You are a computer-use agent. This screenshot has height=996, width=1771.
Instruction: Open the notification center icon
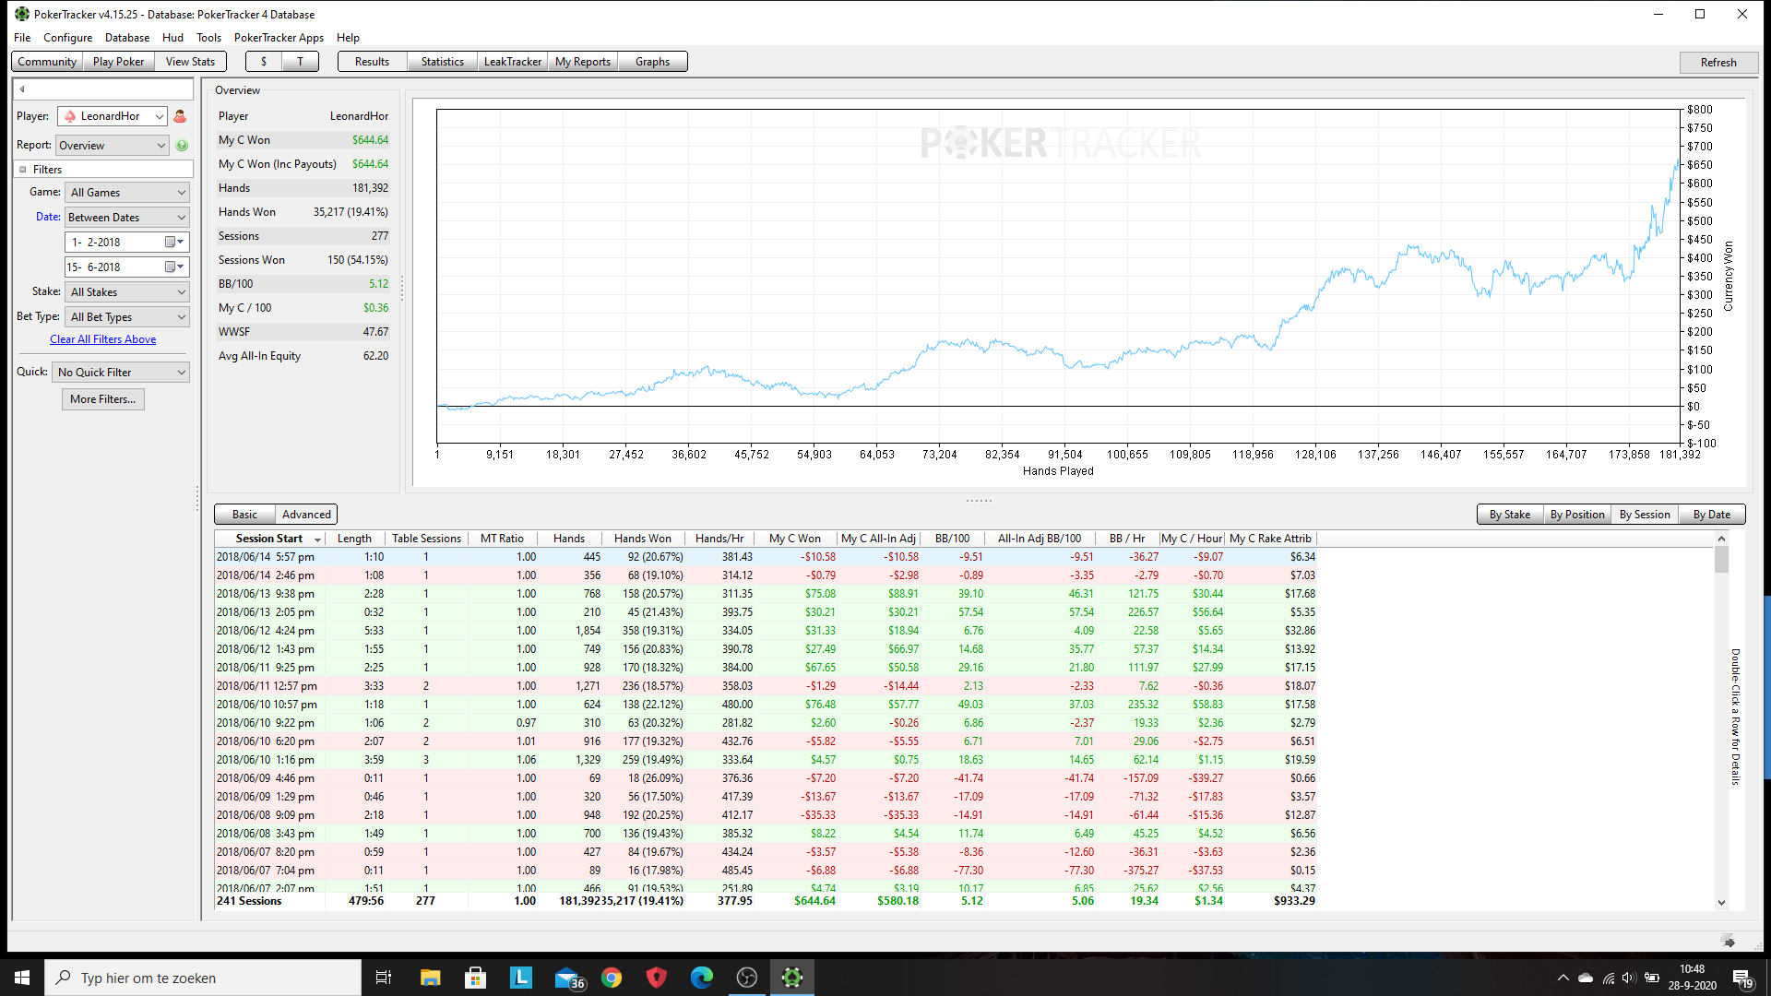click(1742, 978)
